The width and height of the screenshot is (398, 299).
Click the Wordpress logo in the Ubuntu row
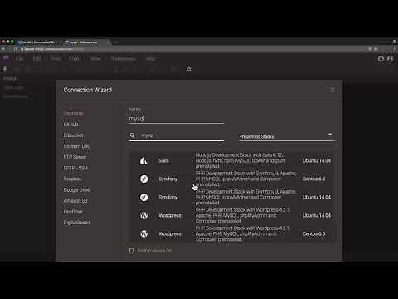pyautogui.click(x=143, y=215)
